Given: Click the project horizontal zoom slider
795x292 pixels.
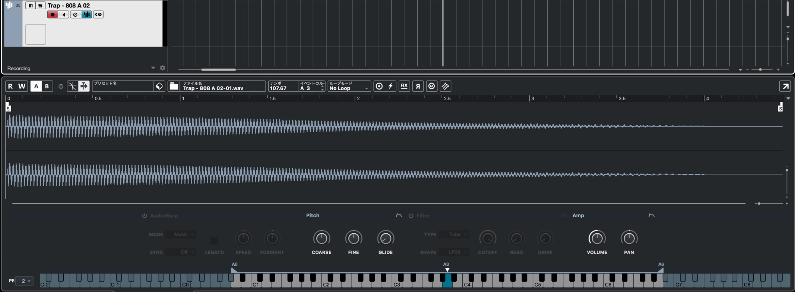Looking at the screenshot, I should [x=760, y=69].
